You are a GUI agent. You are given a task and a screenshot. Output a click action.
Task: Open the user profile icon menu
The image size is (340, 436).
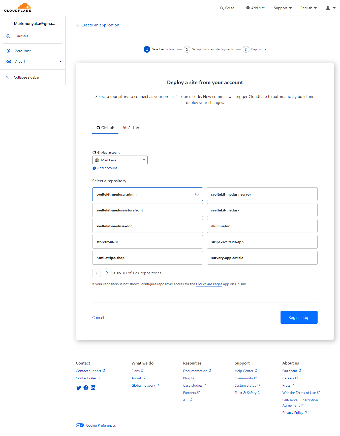click(328, 8)
